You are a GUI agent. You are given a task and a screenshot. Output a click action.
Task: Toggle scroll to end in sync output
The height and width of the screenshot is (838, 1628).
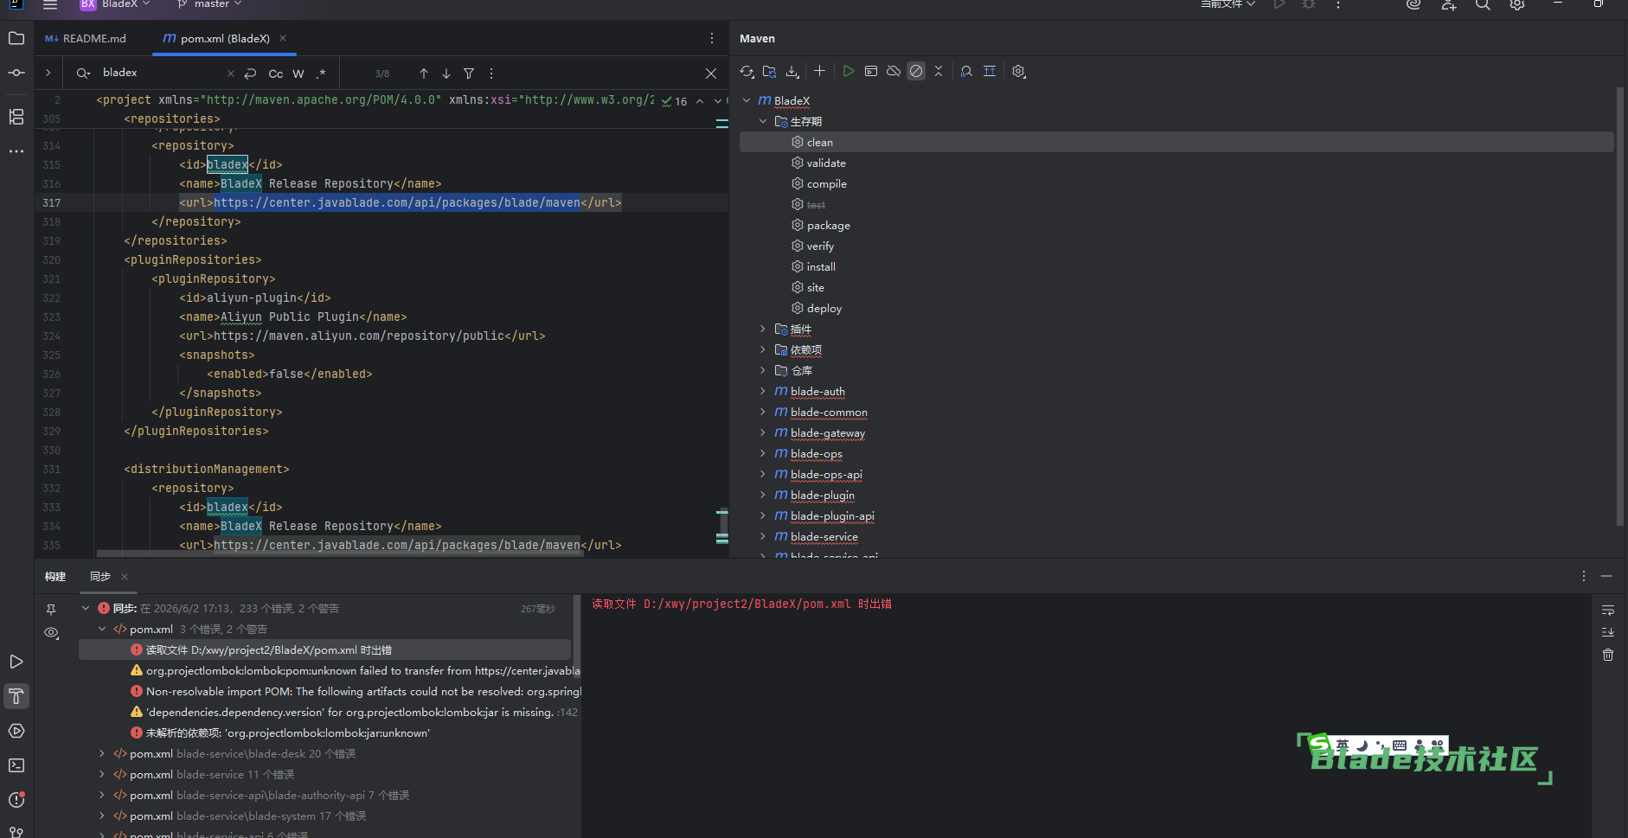[1608, 632]
